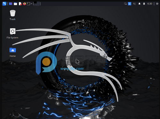The width and height of the screenshot is (160, 119).
Task: Click the logout session icon
Action: pos(157,4)
